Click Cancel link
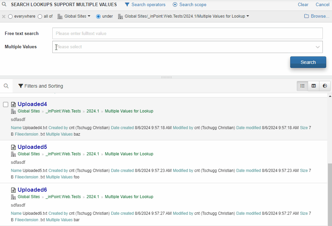The height and width of the screenshot is (226, 332). tap(322, 4)
